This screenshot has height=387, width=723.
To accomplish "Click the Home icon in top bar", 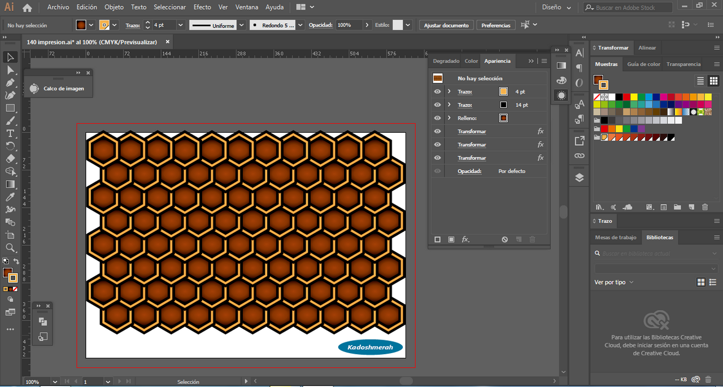I will [x=27, y=7].
